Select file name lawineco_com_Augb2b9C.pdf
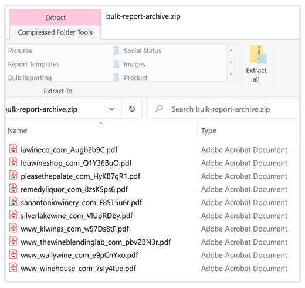305x288 pixels. pos(69,150)
